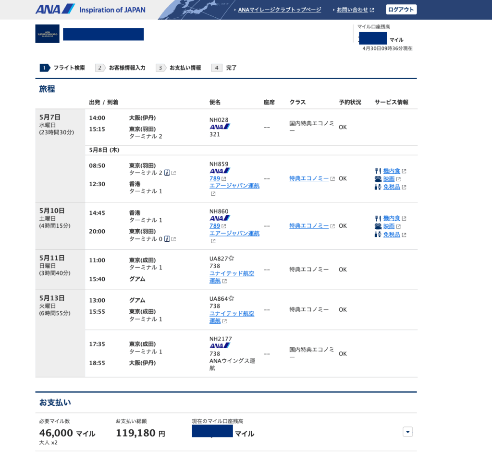Open 免税品 link for NH859

[392, 187]
